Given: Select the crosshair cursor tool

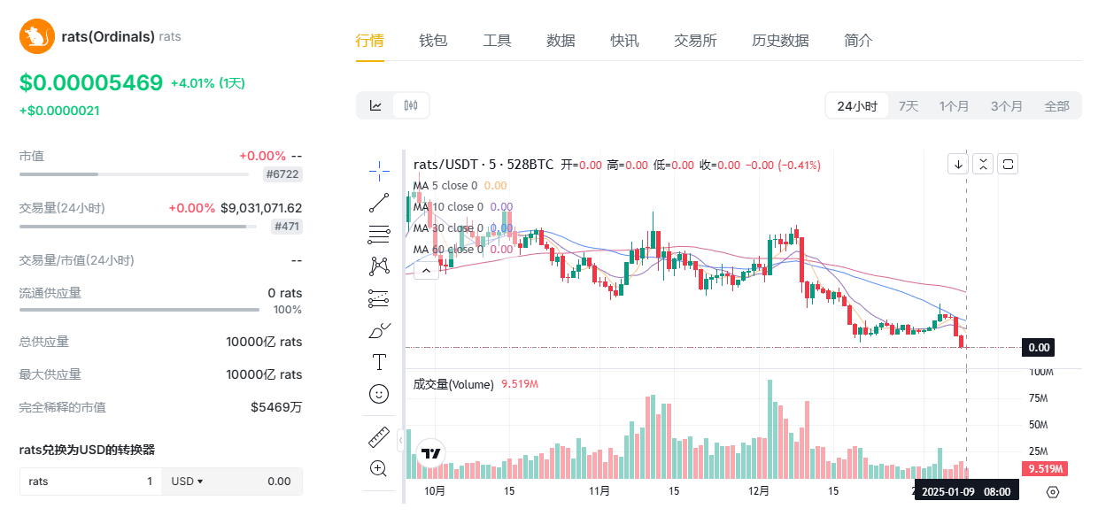Looking at the screenshot, I should (379, 170).
